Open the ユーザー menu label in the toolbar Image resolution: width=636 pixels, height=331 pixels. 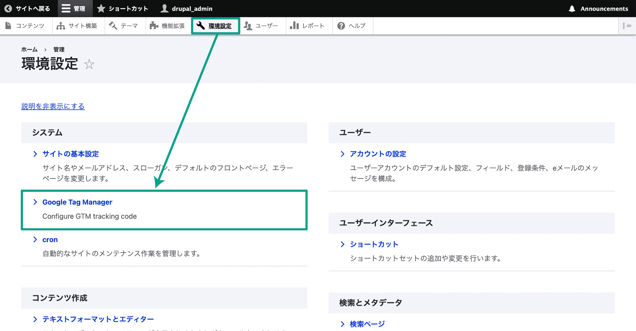point(267,26)
